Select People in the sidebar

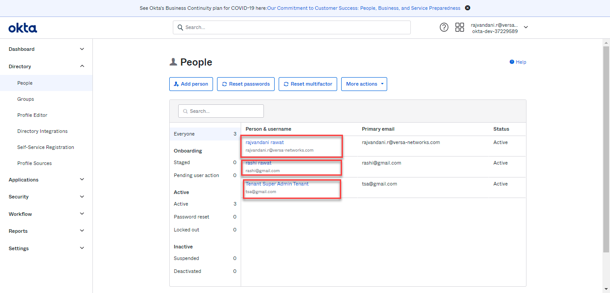coord(46,83)
